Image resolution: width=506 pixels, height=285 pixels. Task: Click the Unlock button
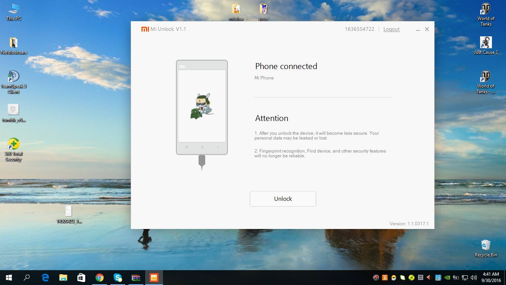click(x=283, y=199)
